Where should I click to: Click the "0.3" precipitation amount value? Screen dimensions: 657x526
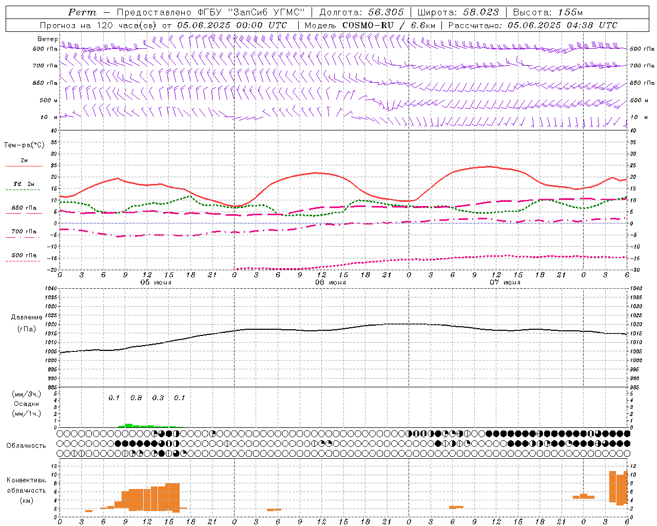coord(158,398)
